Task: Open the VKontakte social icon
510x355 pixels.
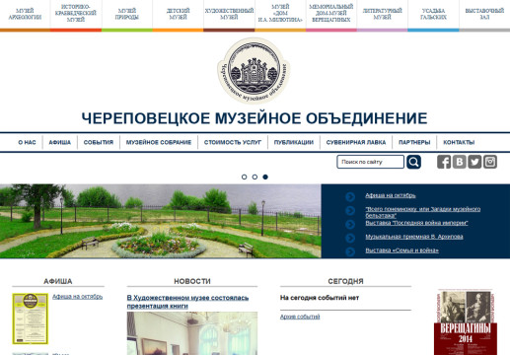Action: [459, 162]
